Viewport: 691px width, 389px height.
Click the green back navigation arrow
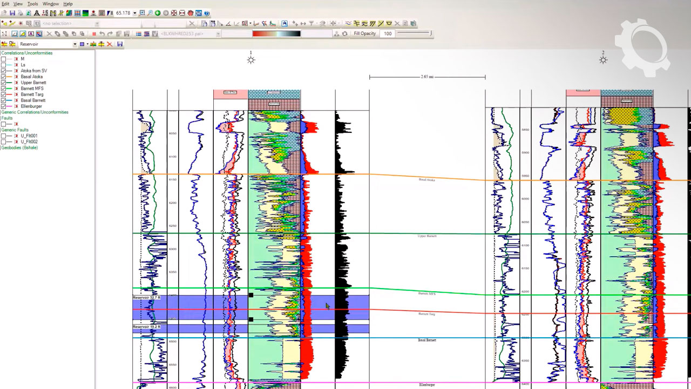158,13
